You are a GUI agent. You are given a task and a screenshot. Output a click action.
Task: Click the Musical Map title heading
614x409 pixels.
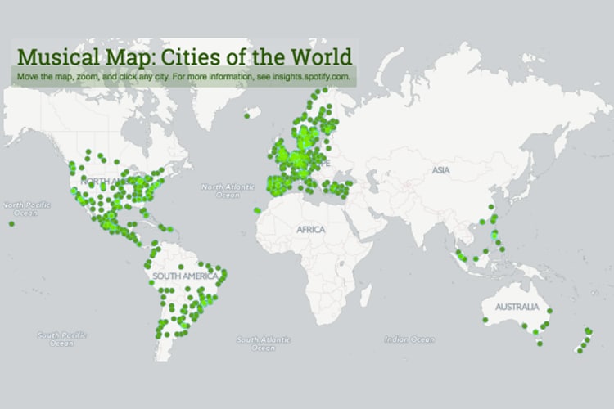(x=184, y=56)
